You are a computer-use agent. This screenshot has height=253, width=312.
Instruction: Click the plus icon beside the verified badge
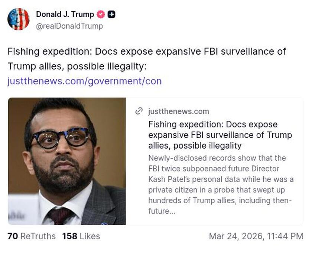click(110, 14)
